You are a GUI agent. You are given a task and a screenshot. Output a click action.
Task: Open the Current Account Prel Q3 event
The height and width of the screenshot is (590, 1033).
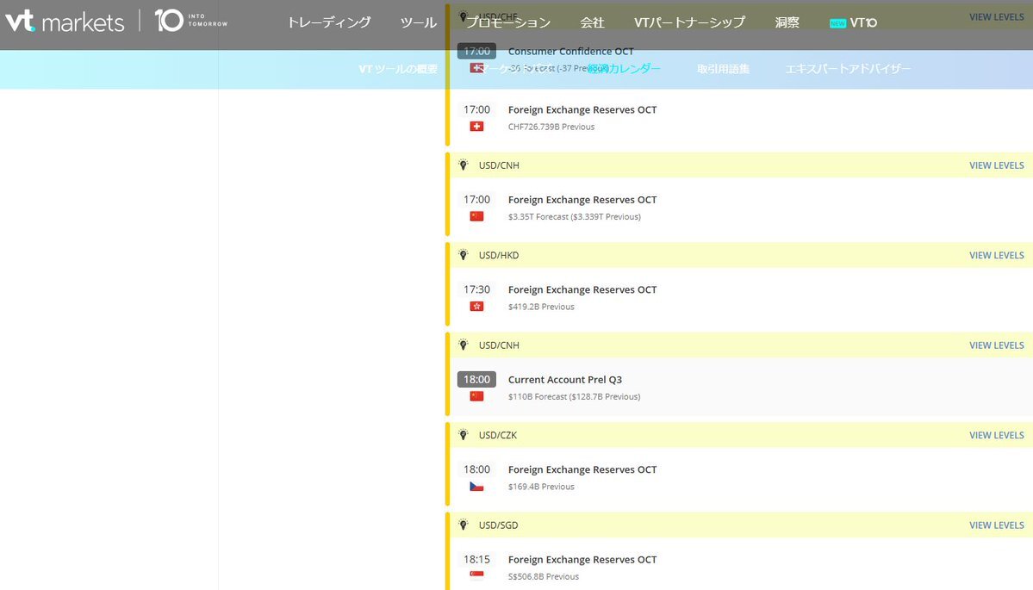tap(564, 380)
